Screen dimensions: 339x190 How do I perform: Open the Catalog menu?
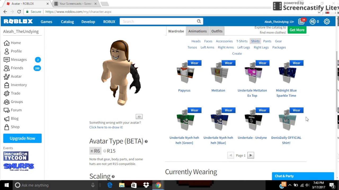[67, 22]
